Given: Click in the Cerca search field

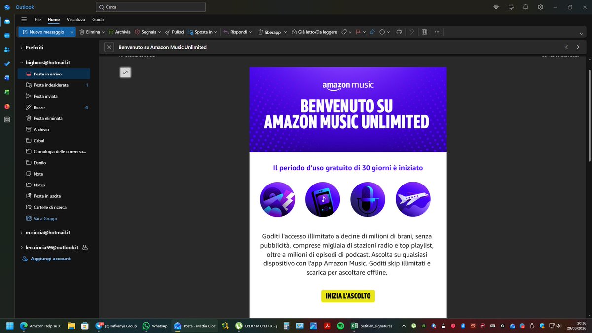Looking at the screenshot, I should [150, 7].
